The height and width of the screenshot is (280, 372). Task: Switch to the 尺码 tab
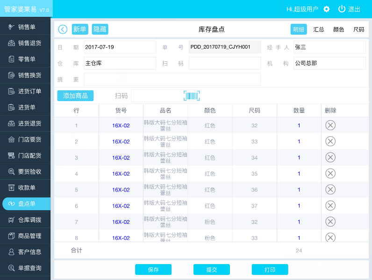coord(358,29)
